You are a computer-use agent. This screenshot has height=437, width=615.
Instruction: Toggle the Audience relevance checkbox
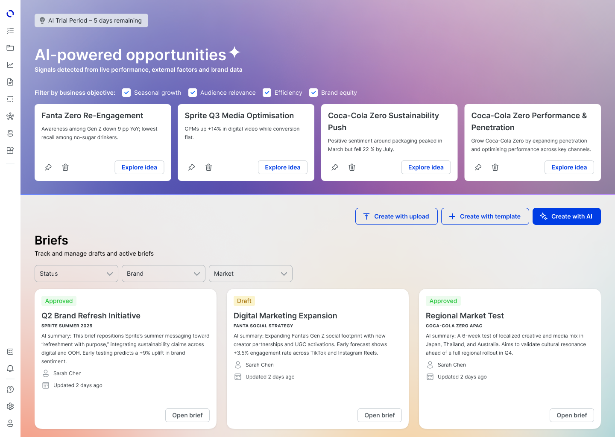tap(193, 93)
